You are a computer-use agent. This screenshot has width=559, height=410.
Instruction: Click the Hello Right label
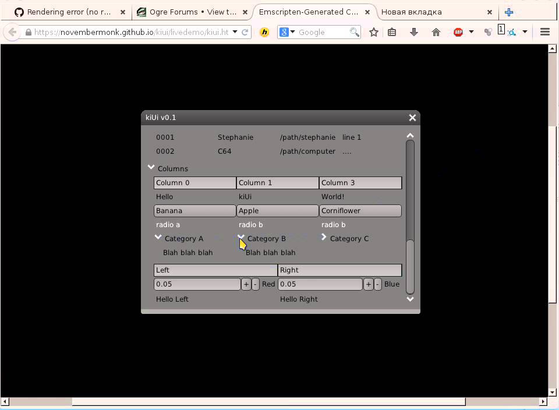click(x=299, y=299)
